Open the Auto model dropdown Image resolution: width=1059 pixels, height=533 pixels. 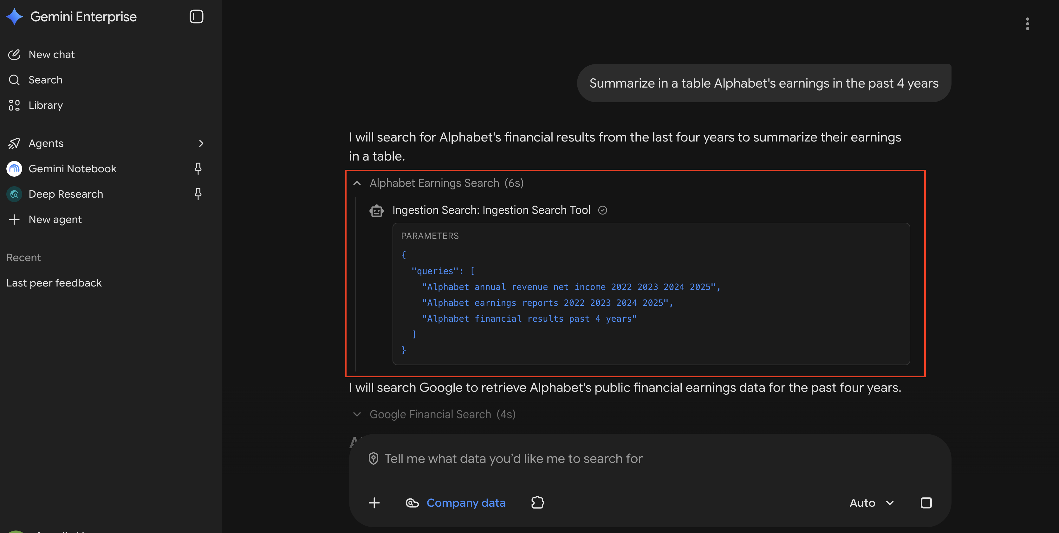[x=872, y=503]
